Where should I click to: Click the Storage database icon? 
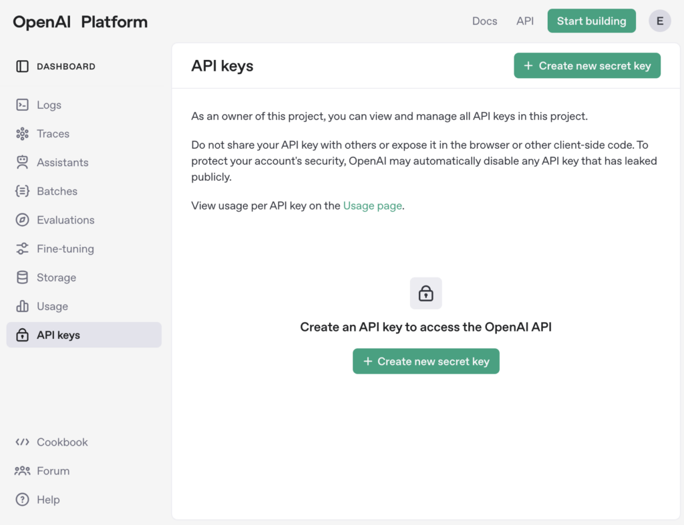click(x=22, y=278)
